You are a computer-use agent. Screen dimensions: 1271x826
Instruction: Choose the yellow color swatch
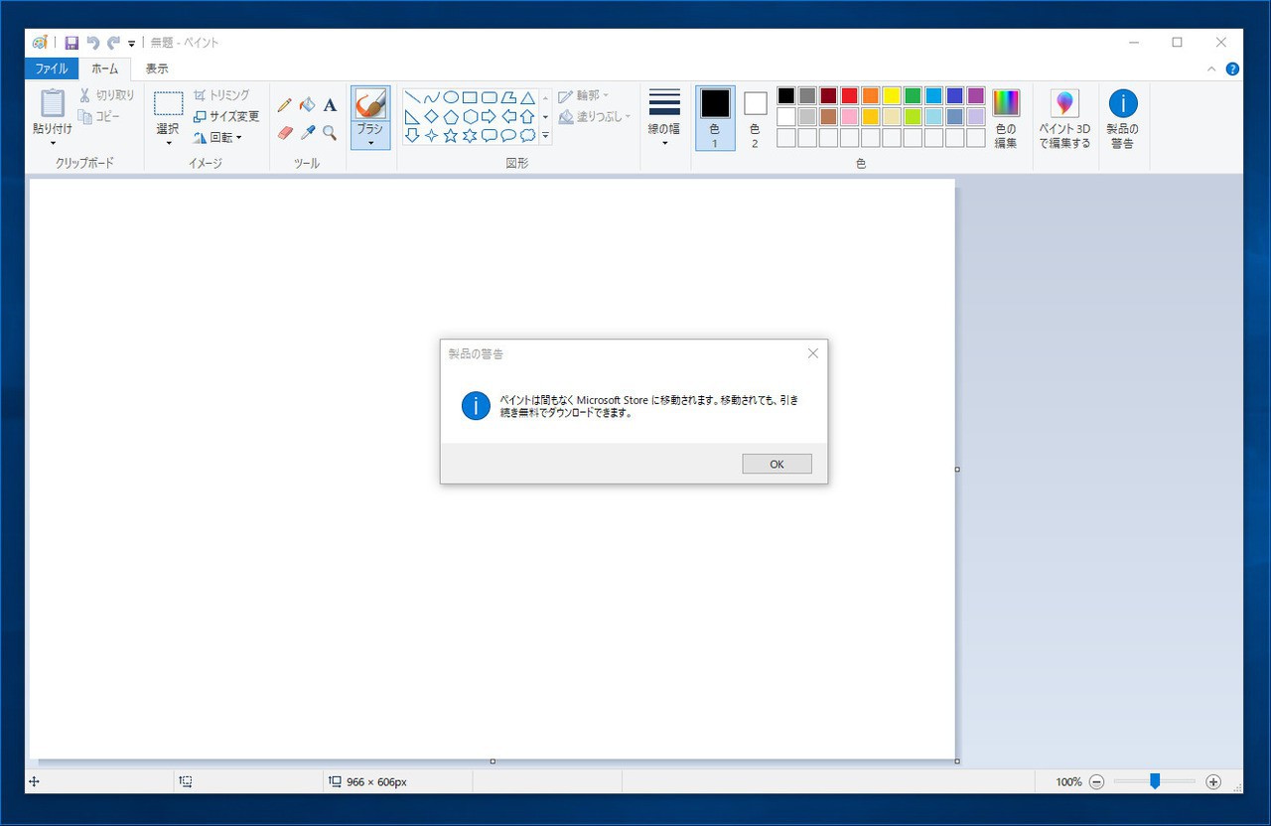coord(892,95)
